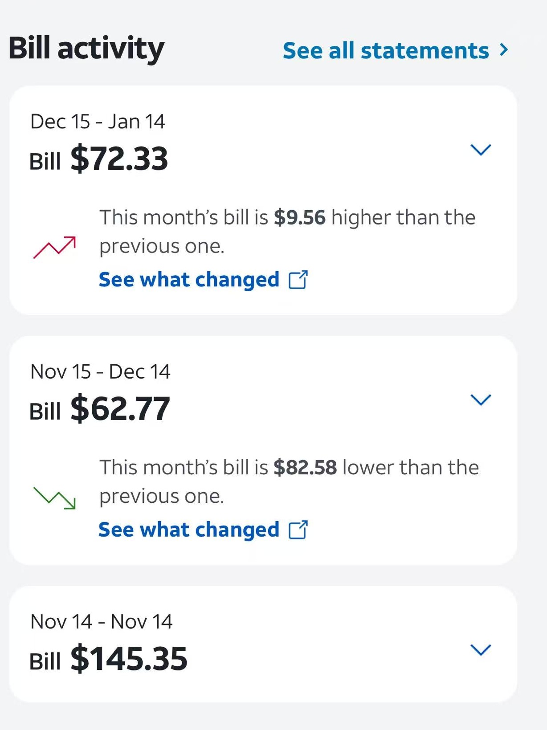The height and width of the screenshot is (730, 547).
Task: Select the Nov 15 - Dec 14 date label
Action: (x=100, y=371)
